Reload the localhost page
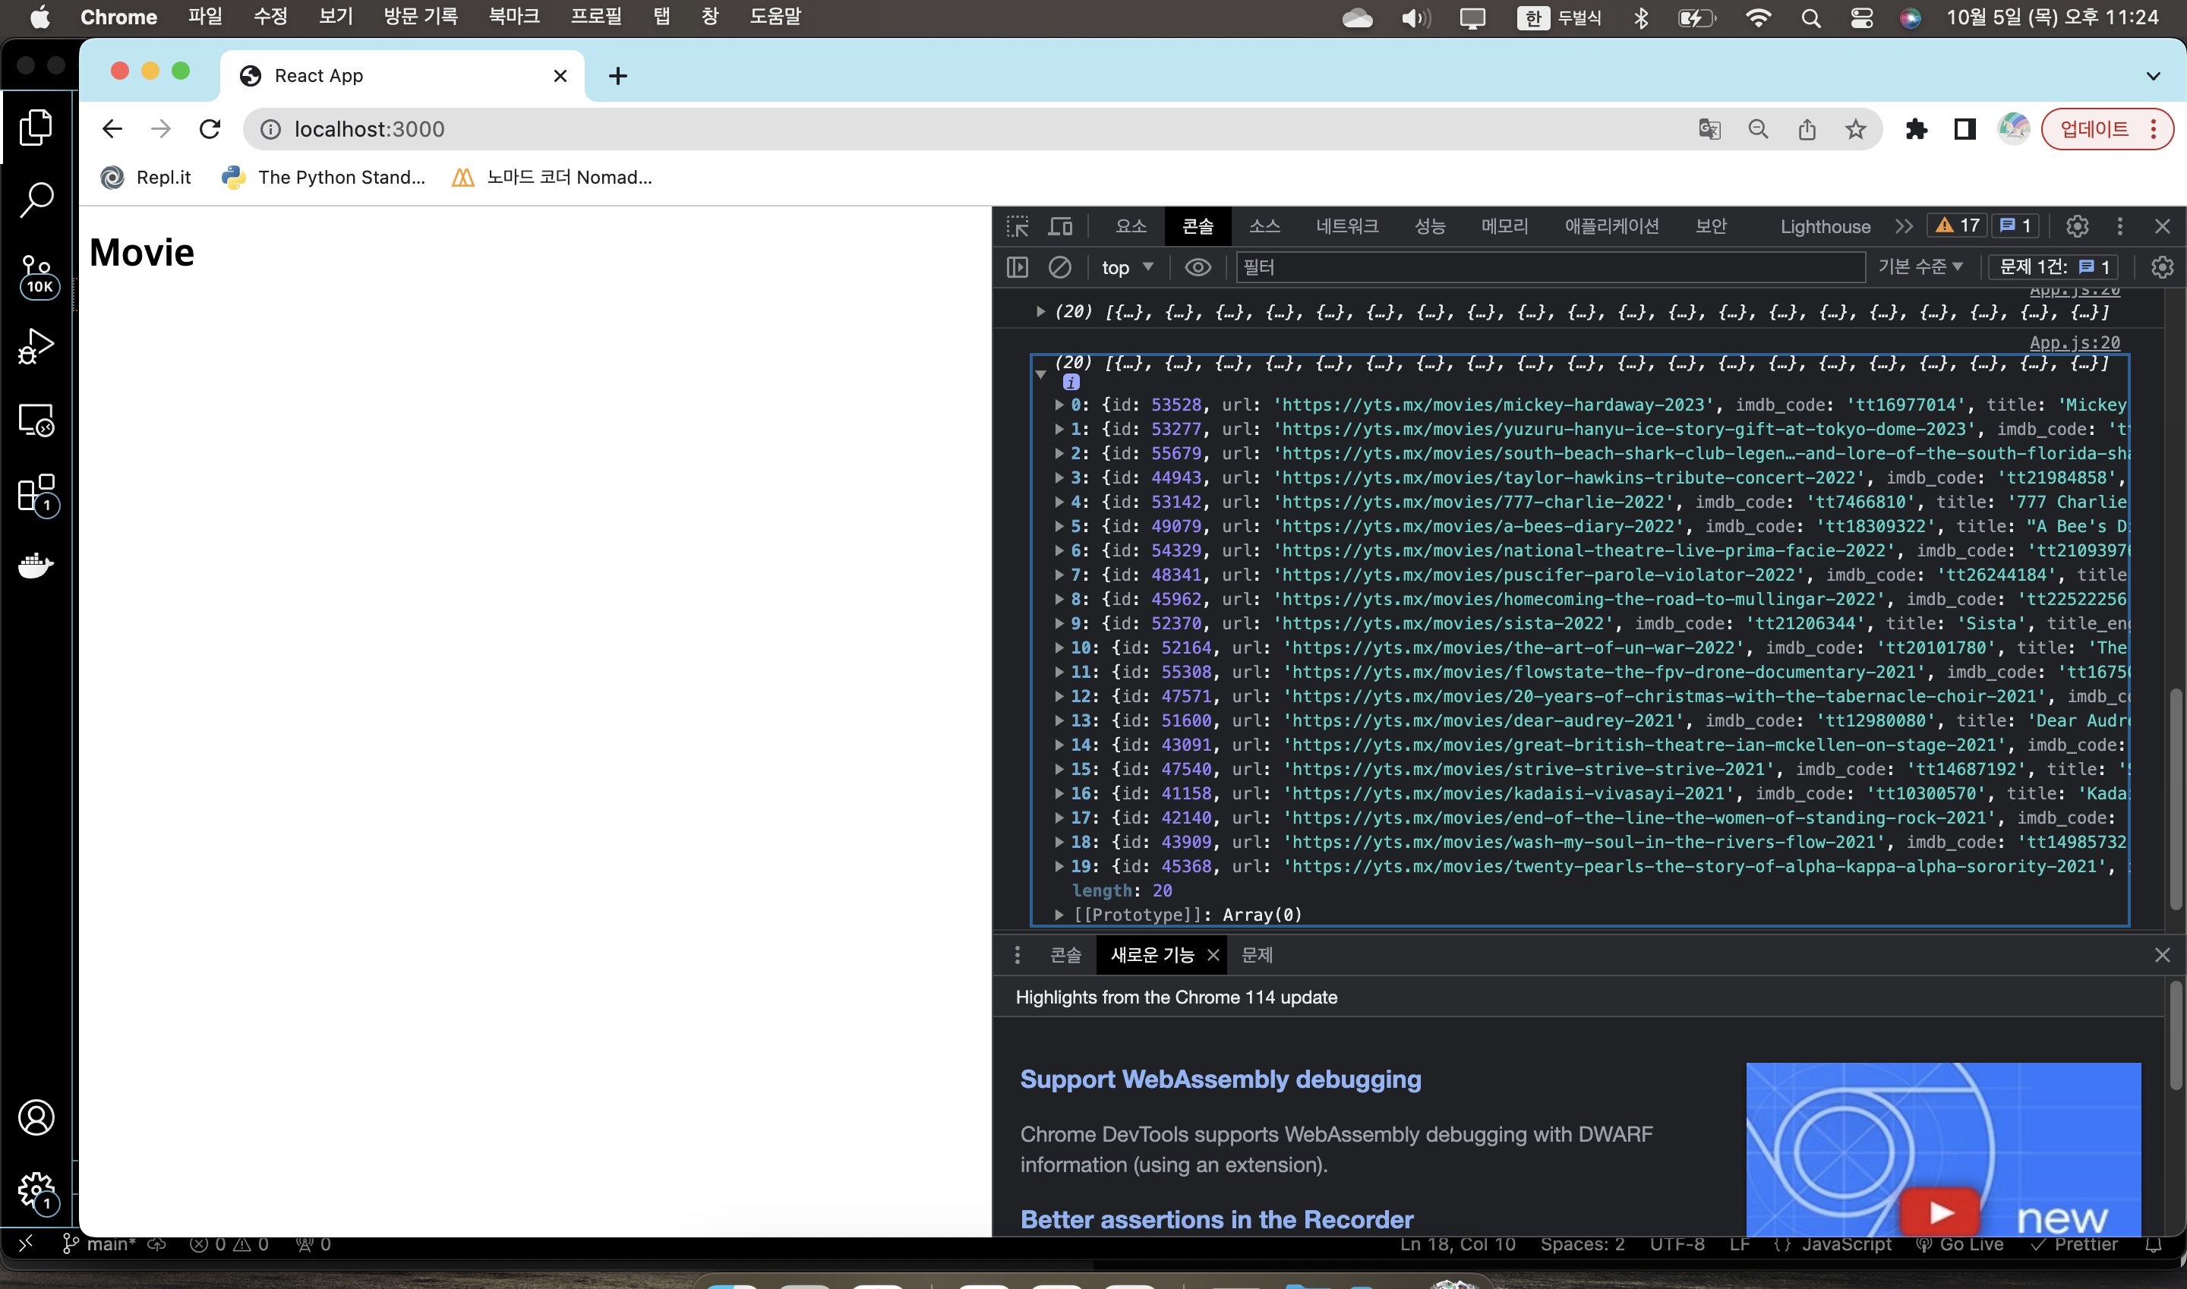 tap(210, 129)
